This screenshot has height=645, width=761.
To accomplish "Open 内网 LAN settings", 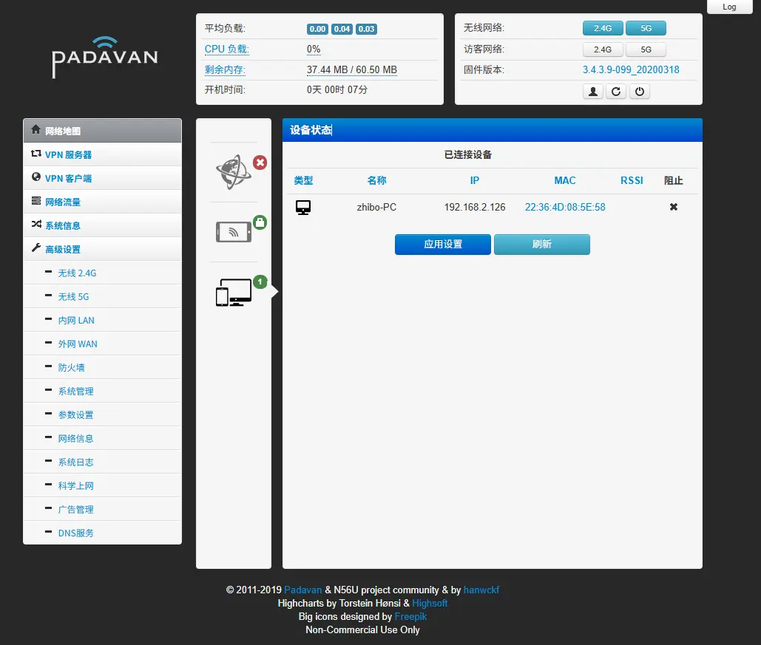I will tap(102, 320).
